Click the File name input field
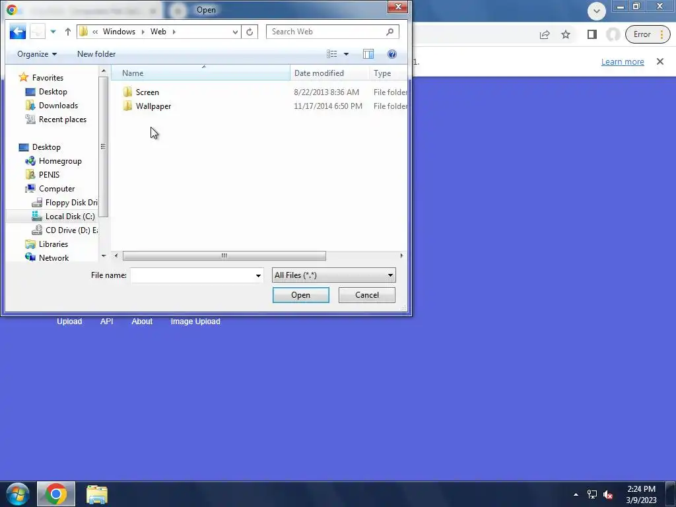This screenshot has width=676, height=507. pos(192,275)
